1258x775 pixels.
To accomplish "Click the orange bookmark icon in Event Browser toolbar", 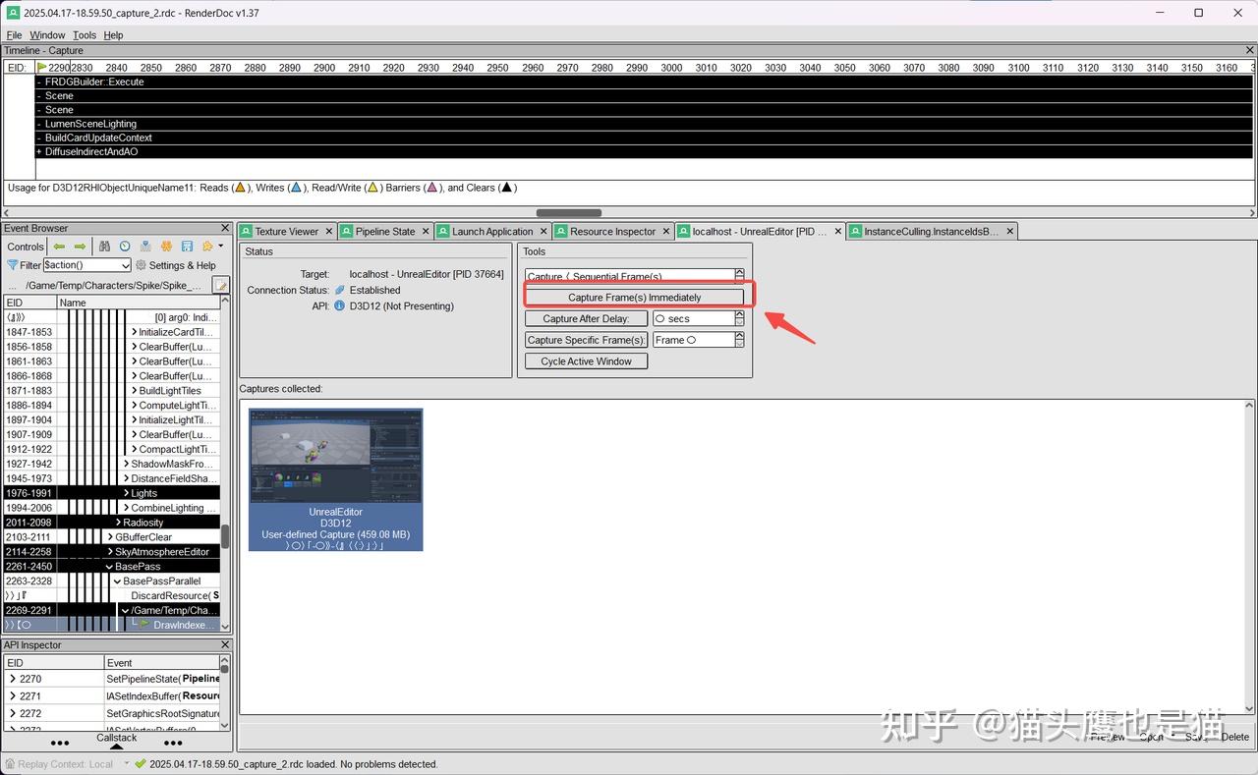I will pyautogui.click(x=166, y=246).
